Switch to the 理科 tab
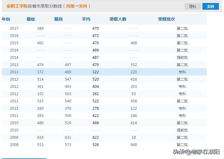 [x=192, y=6]
